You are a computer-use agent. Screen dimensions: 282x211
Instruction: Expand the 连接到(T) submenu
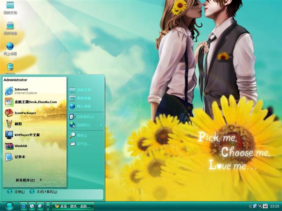[84, 125]
